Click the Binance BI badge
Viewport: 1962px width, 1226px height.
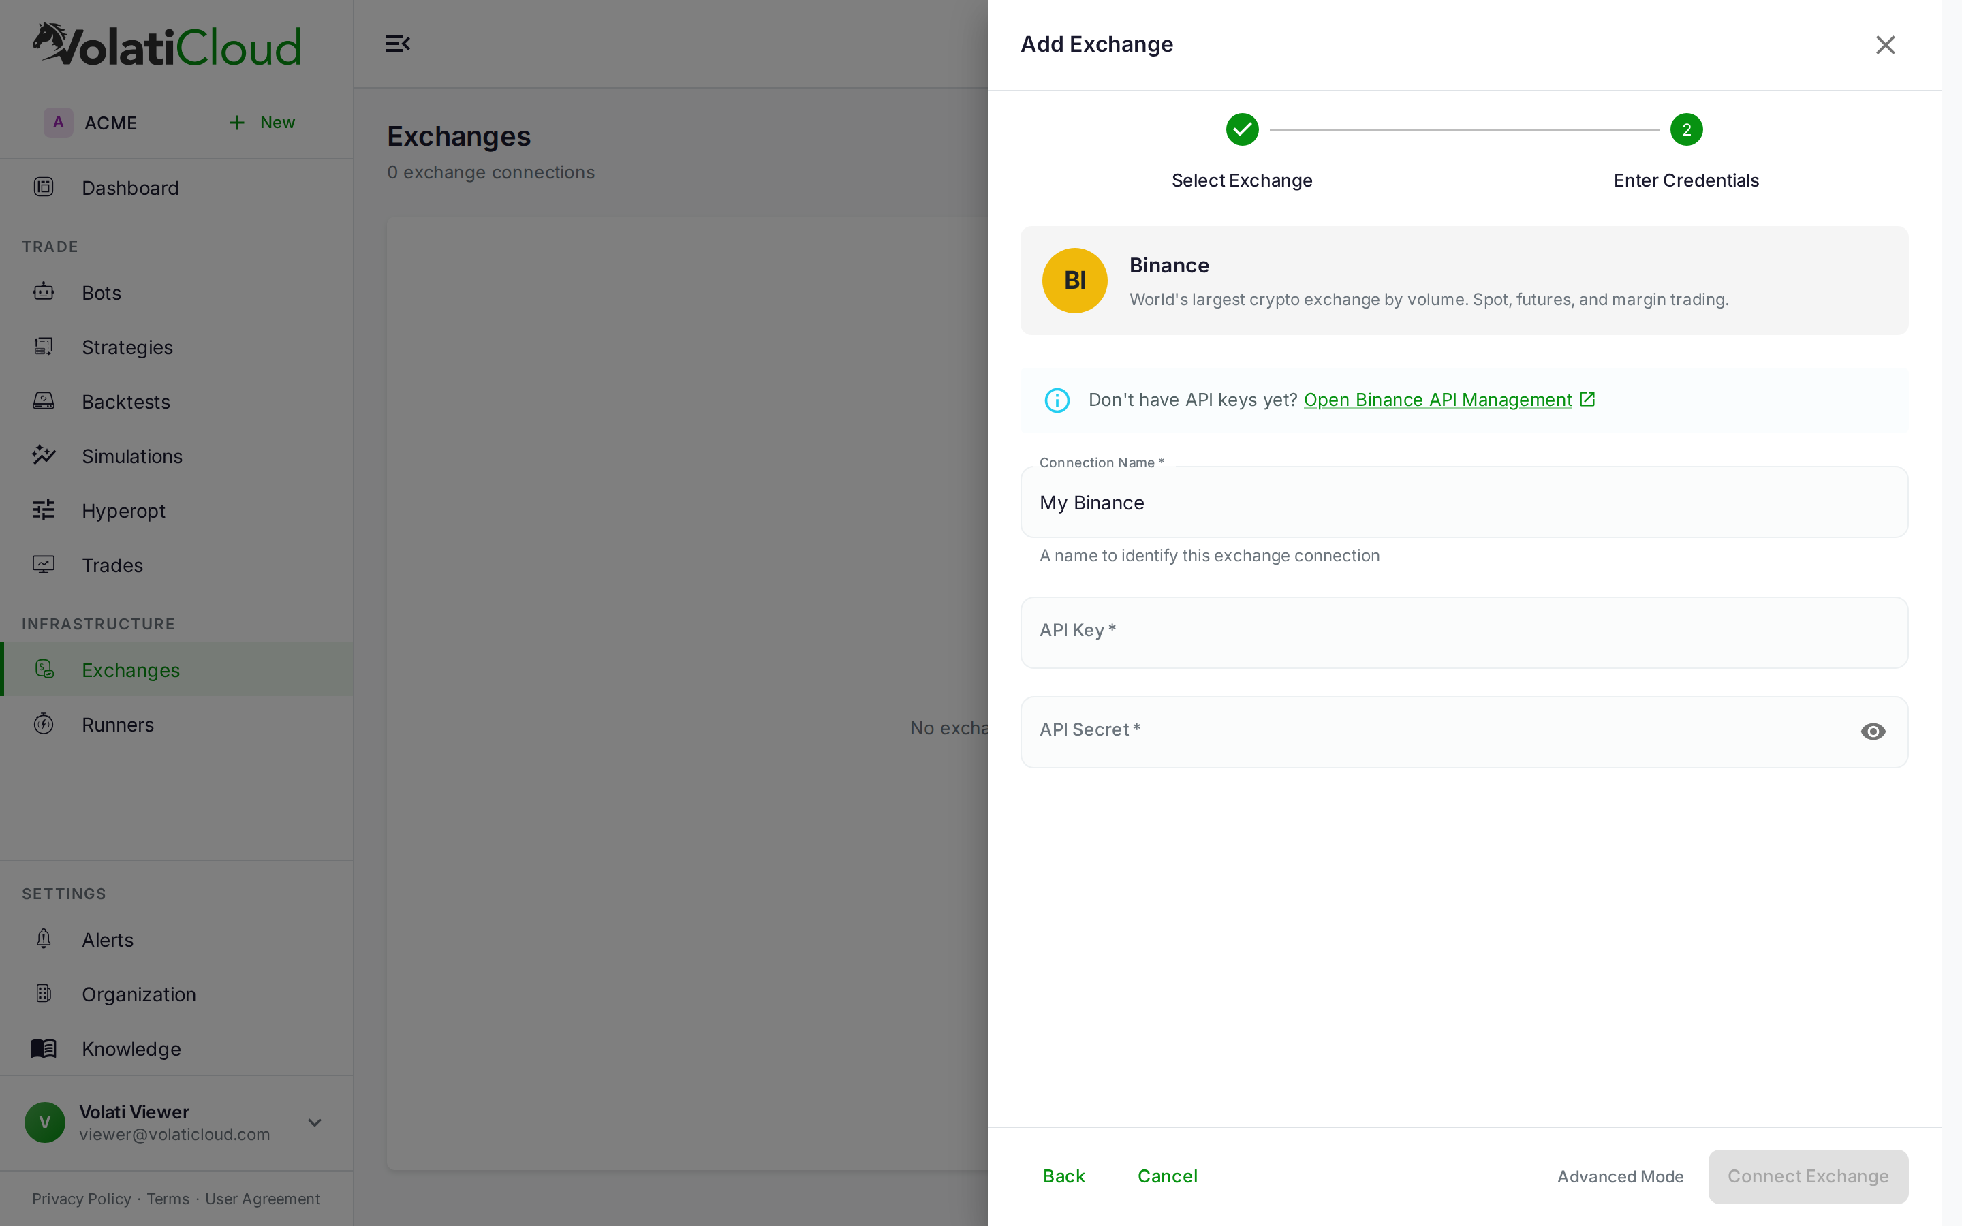click(x=1075, y=281)
